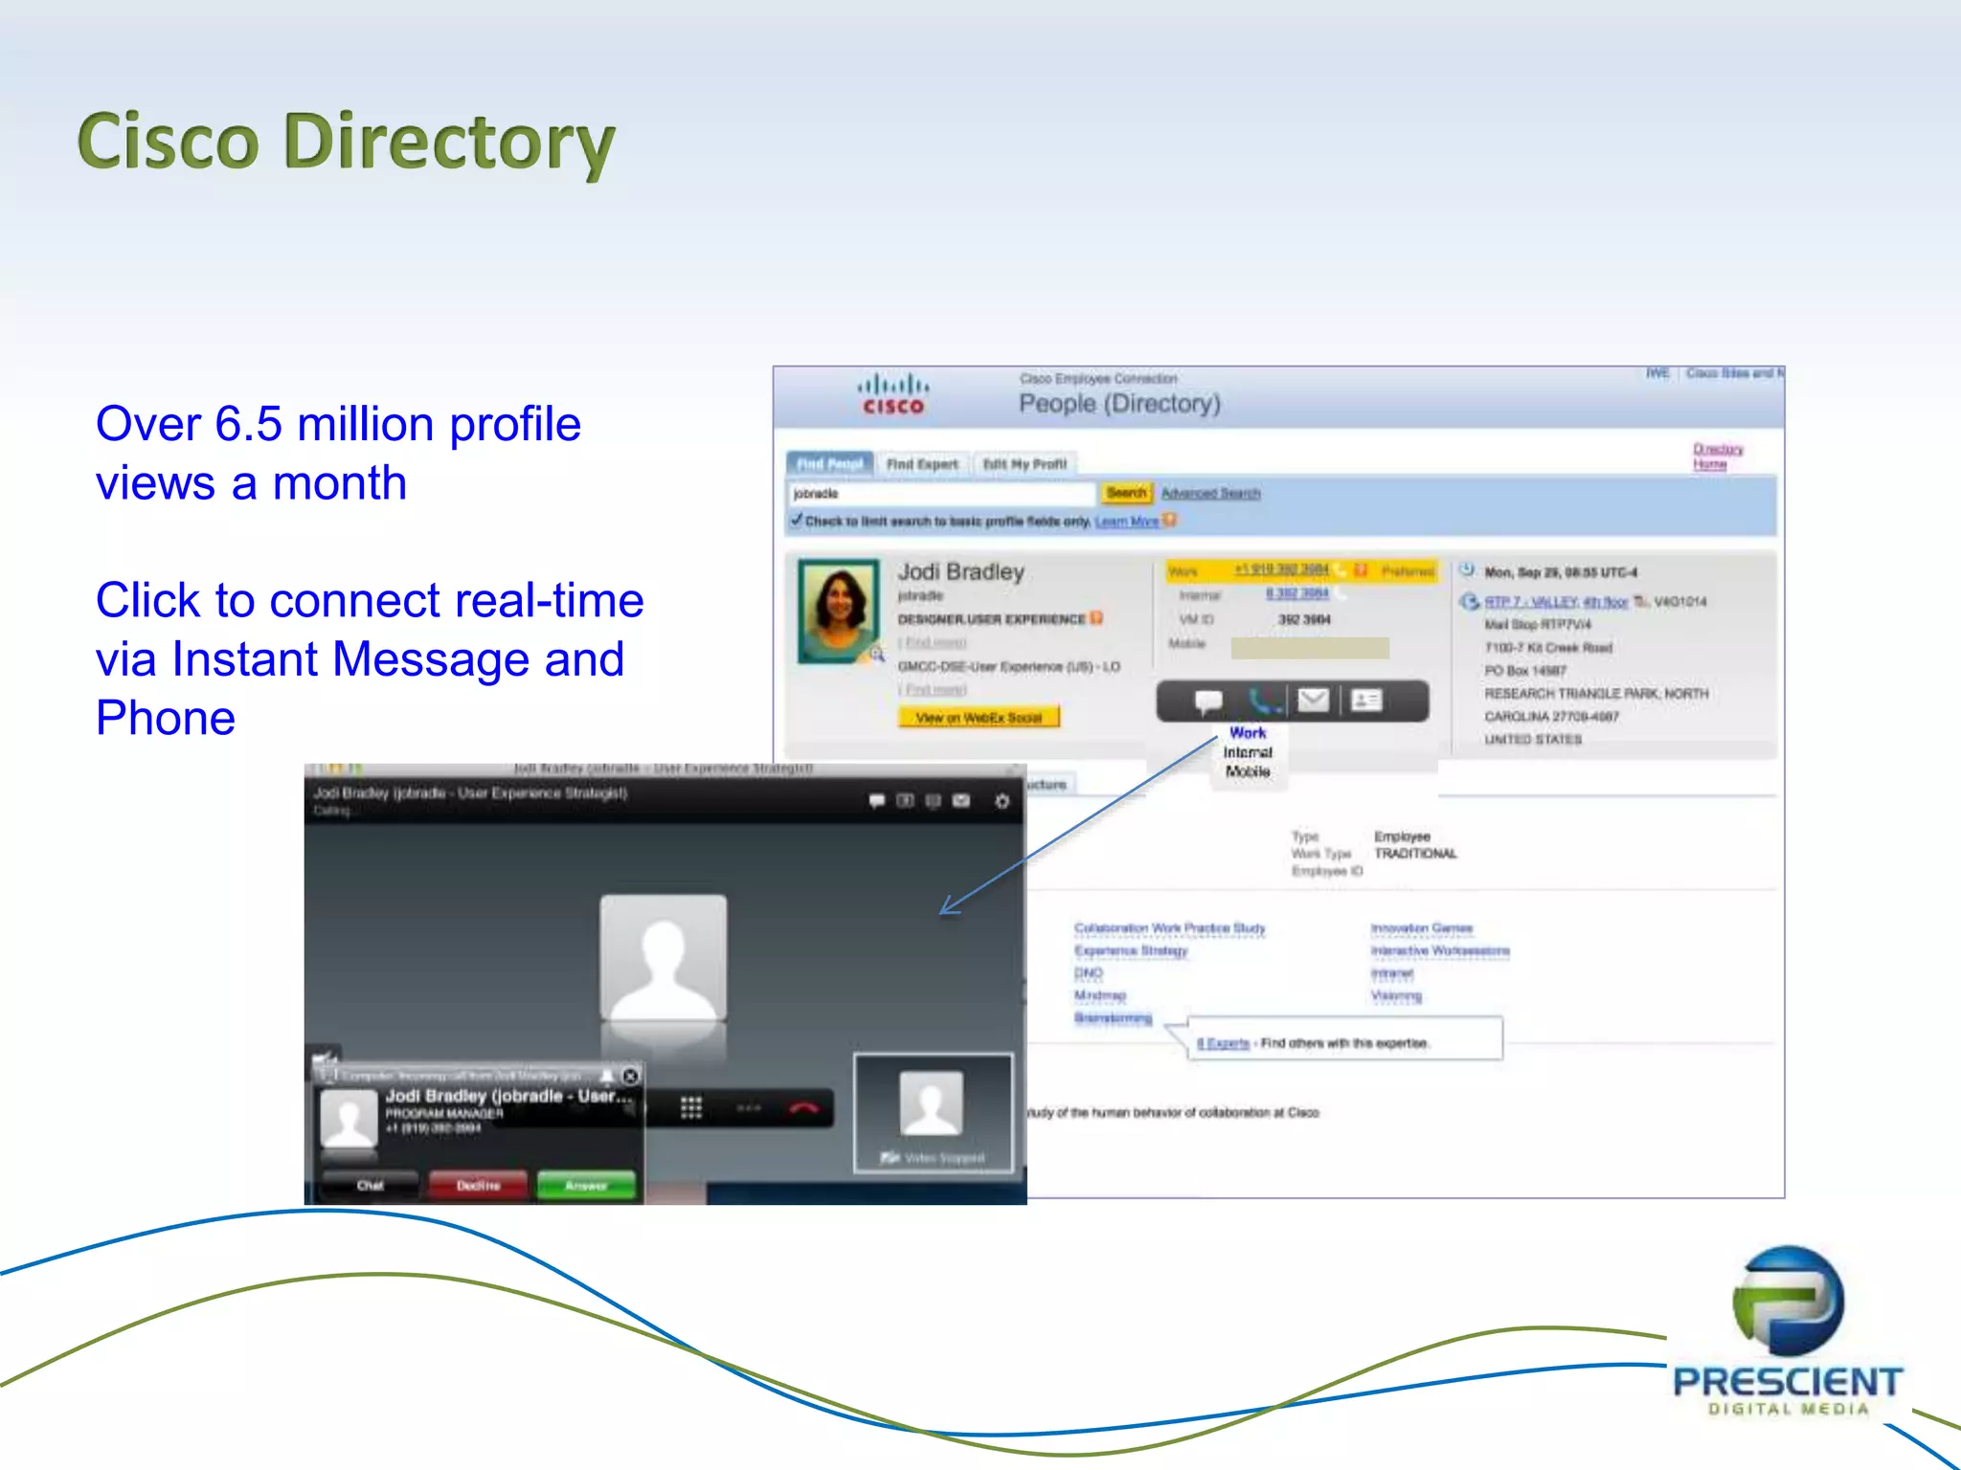Switch to the Find People tab
The image size is (1961, 1470).
829,463
